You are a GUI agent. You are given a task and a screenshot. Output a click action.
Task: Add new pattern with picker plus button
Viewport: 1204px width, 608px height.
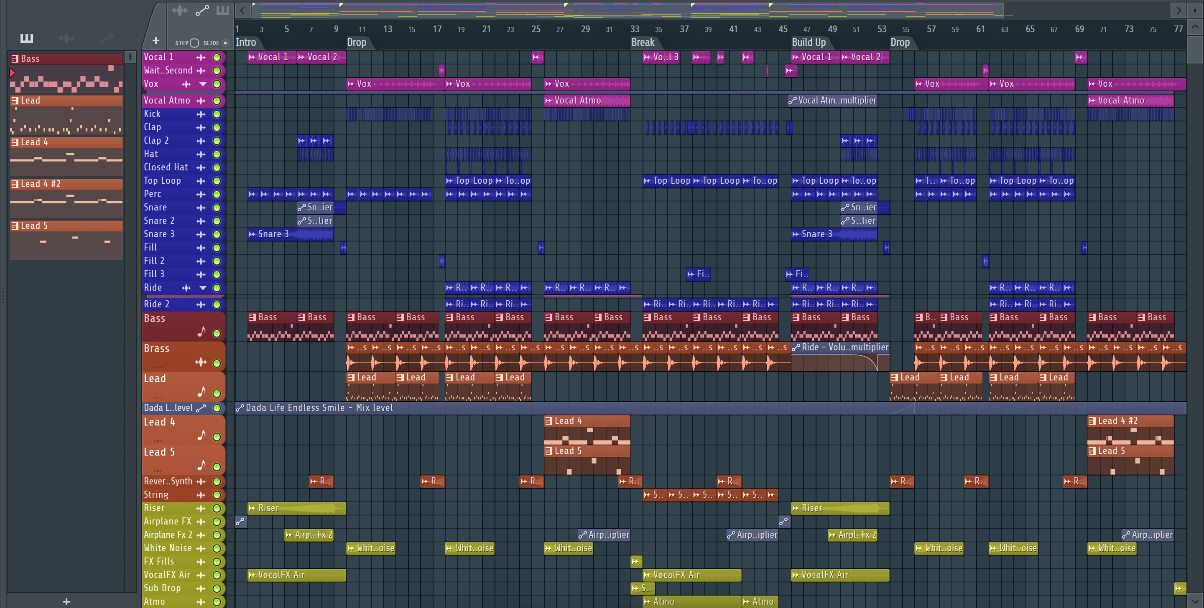(x=66, y=601)
